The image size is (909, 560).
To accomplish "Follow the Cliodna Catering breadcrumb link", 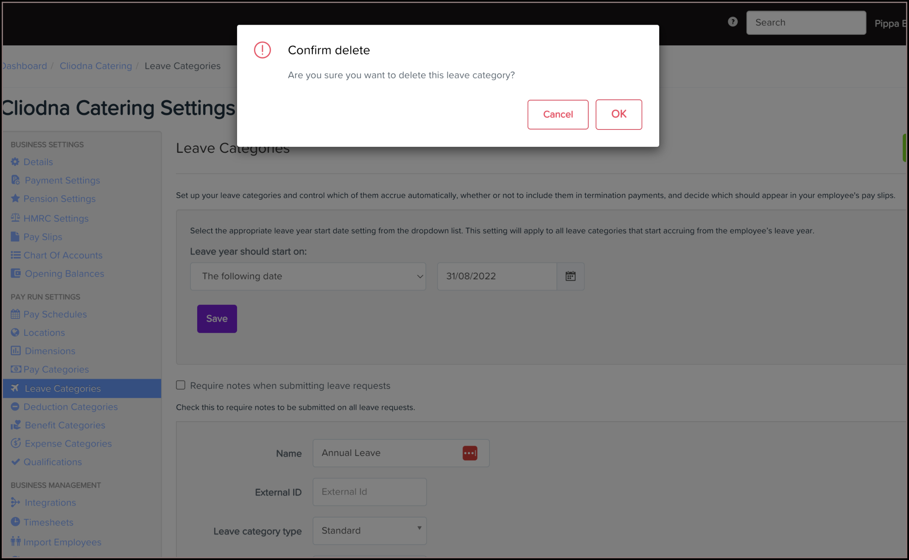I will 95,66.
